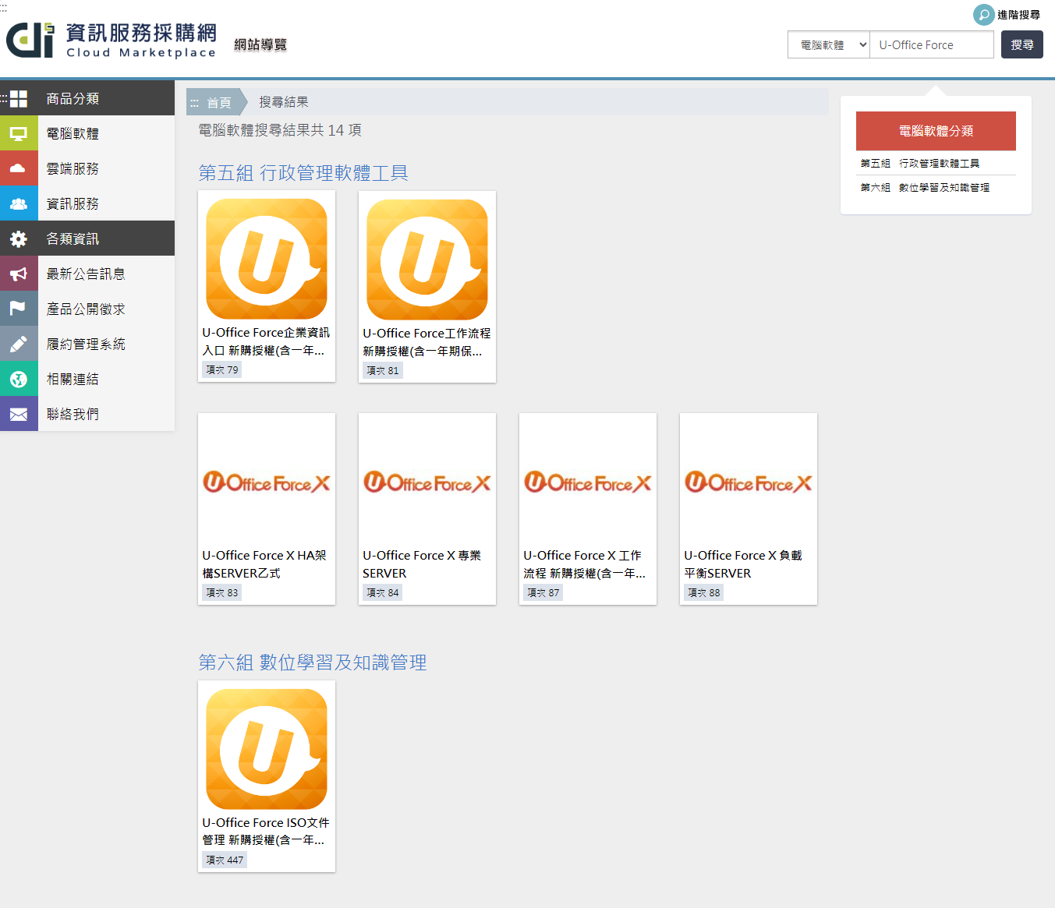Click the 進階搜尋 magnifier icon

[984, 15]
